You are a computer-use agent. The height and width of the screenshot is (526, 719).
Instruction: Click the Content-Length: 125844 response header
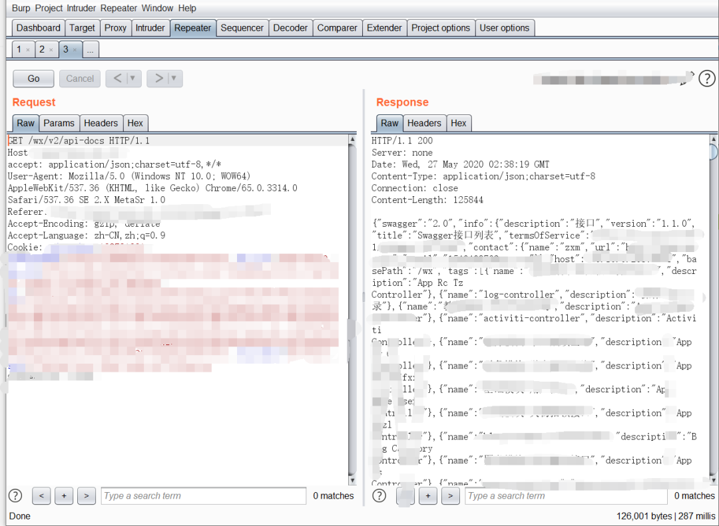[427, 199]
